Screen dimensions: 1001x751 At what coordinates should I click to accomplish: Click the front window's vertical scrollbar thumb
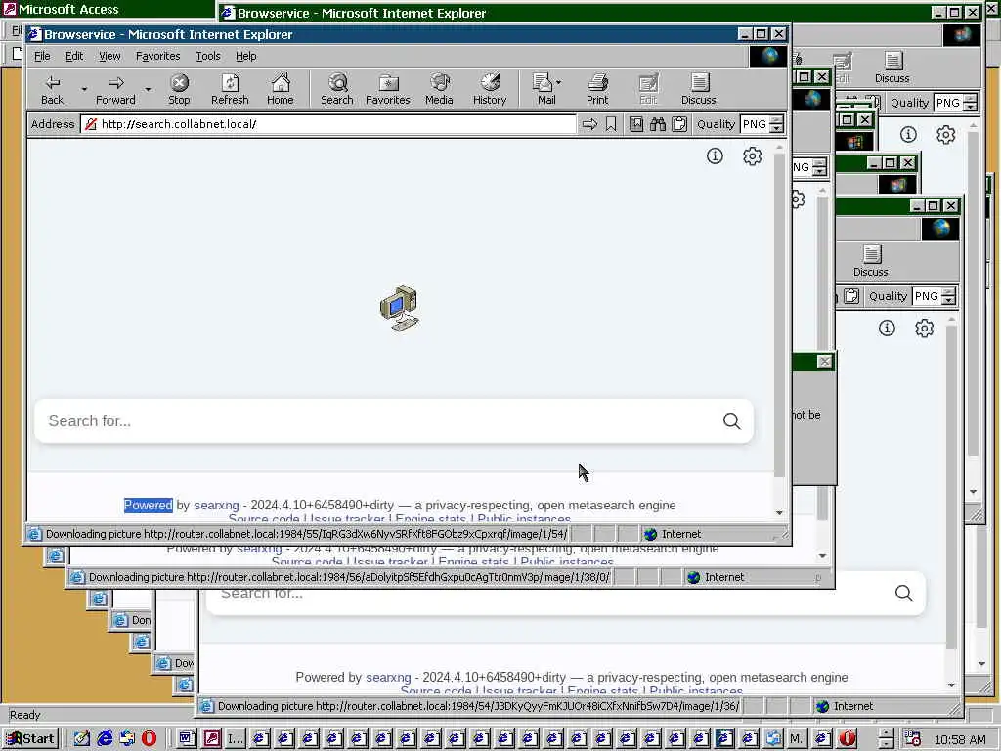coord(779,314)
